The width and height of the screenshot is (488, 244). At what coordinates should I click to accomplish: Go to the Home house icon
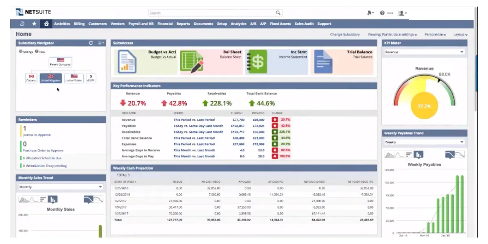(x=46, y=24)
